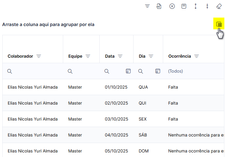Screen dimensions: 226x157
Task: Click search icon in Dia filter row
Action: 141,71
